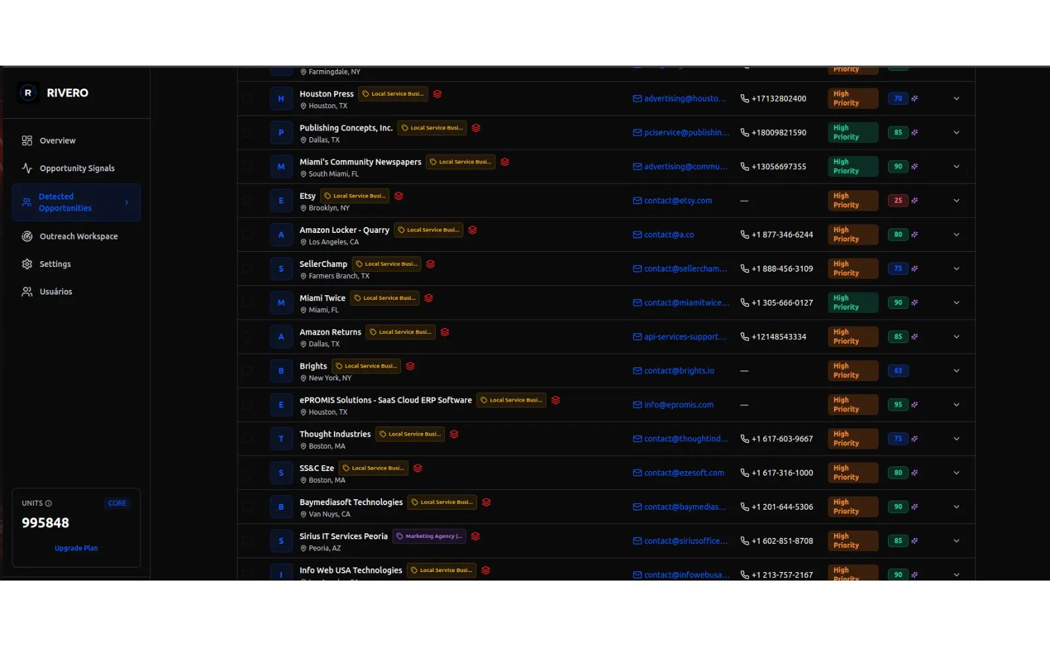Click phone number +1 617-603-9667

point(782,439)
